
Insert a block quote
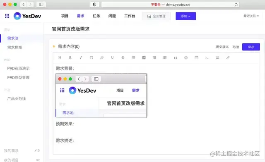pyautogui.click(x=176, y=58)
